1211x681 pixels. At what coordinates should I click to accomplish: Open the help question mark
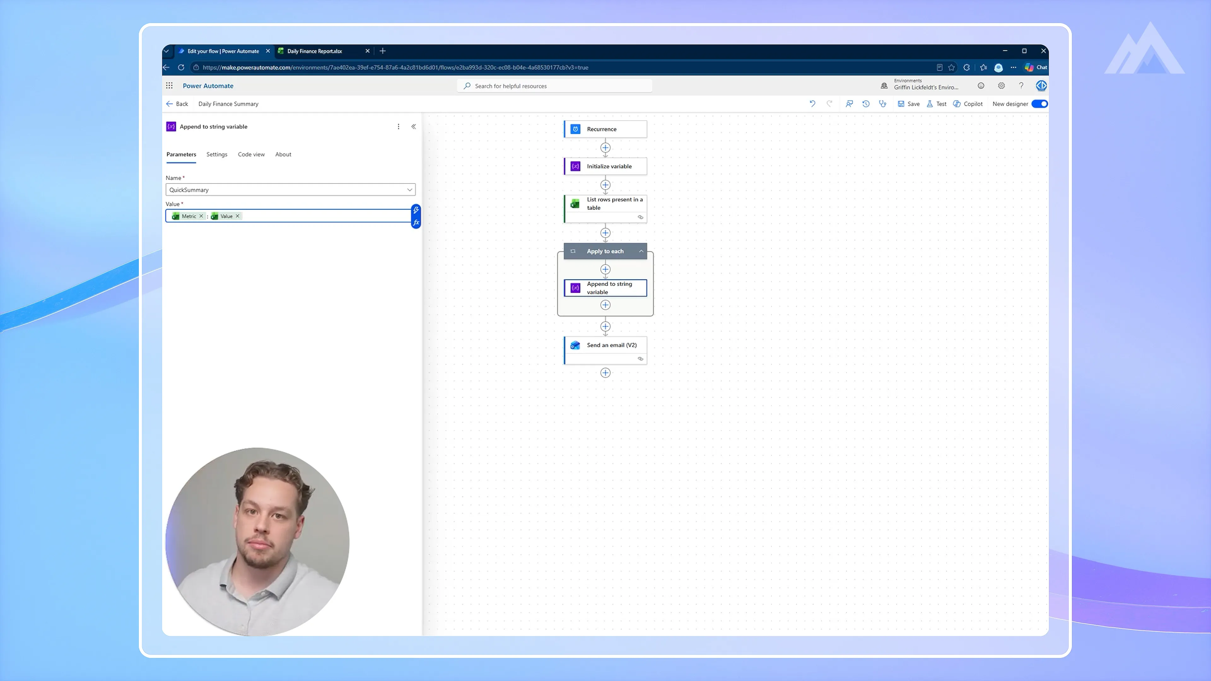[x=1021, y=85]
